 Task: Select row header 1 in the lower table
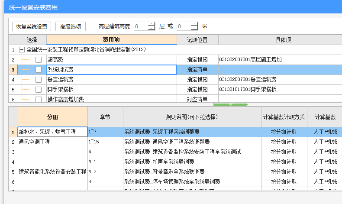point(13,132)
